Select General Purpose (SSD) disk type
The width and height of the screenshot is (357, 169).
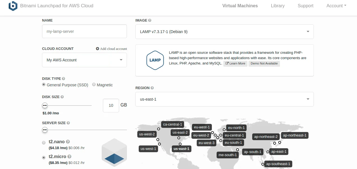44,85
